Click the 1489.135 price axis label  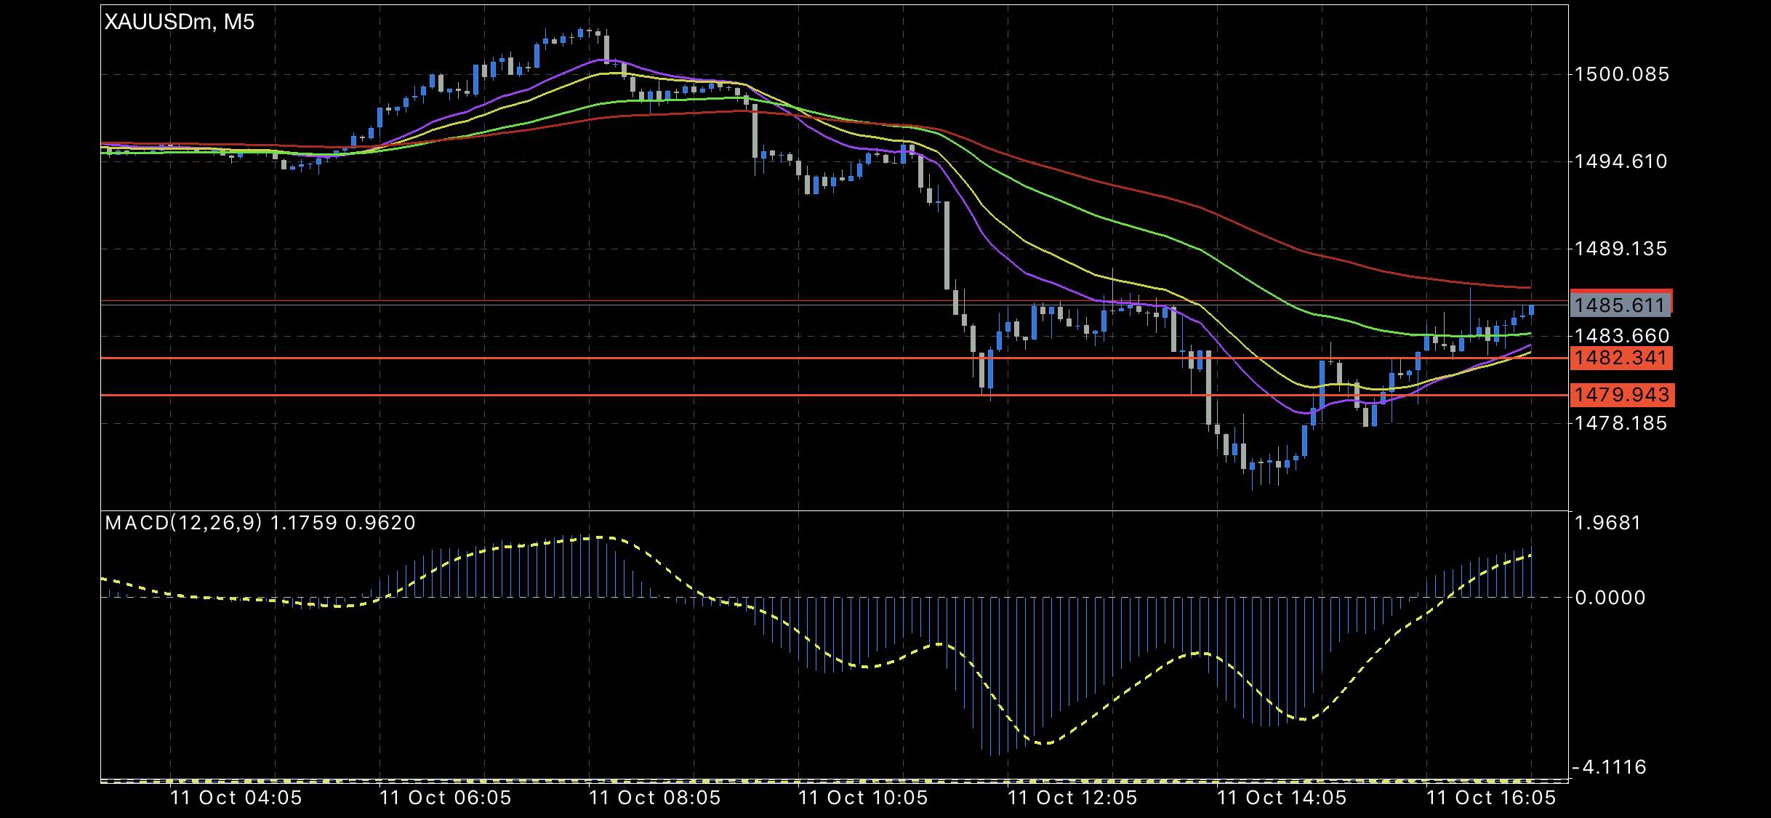pyautogui.click(x=1621, y=249)
